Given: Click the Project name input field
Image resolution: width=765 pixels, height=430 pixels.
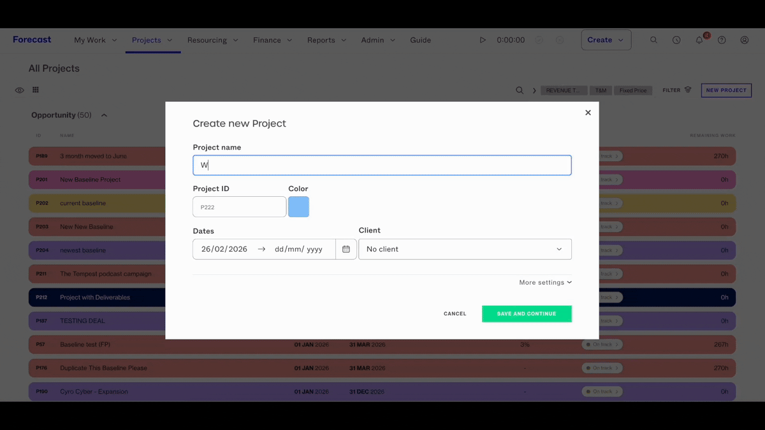Looking at the screenshot, I should 382,165.
